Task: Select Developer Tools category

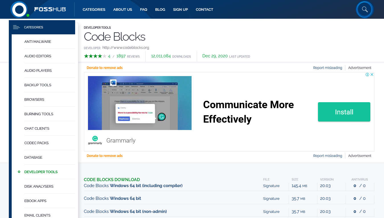Action: [41, 172]
